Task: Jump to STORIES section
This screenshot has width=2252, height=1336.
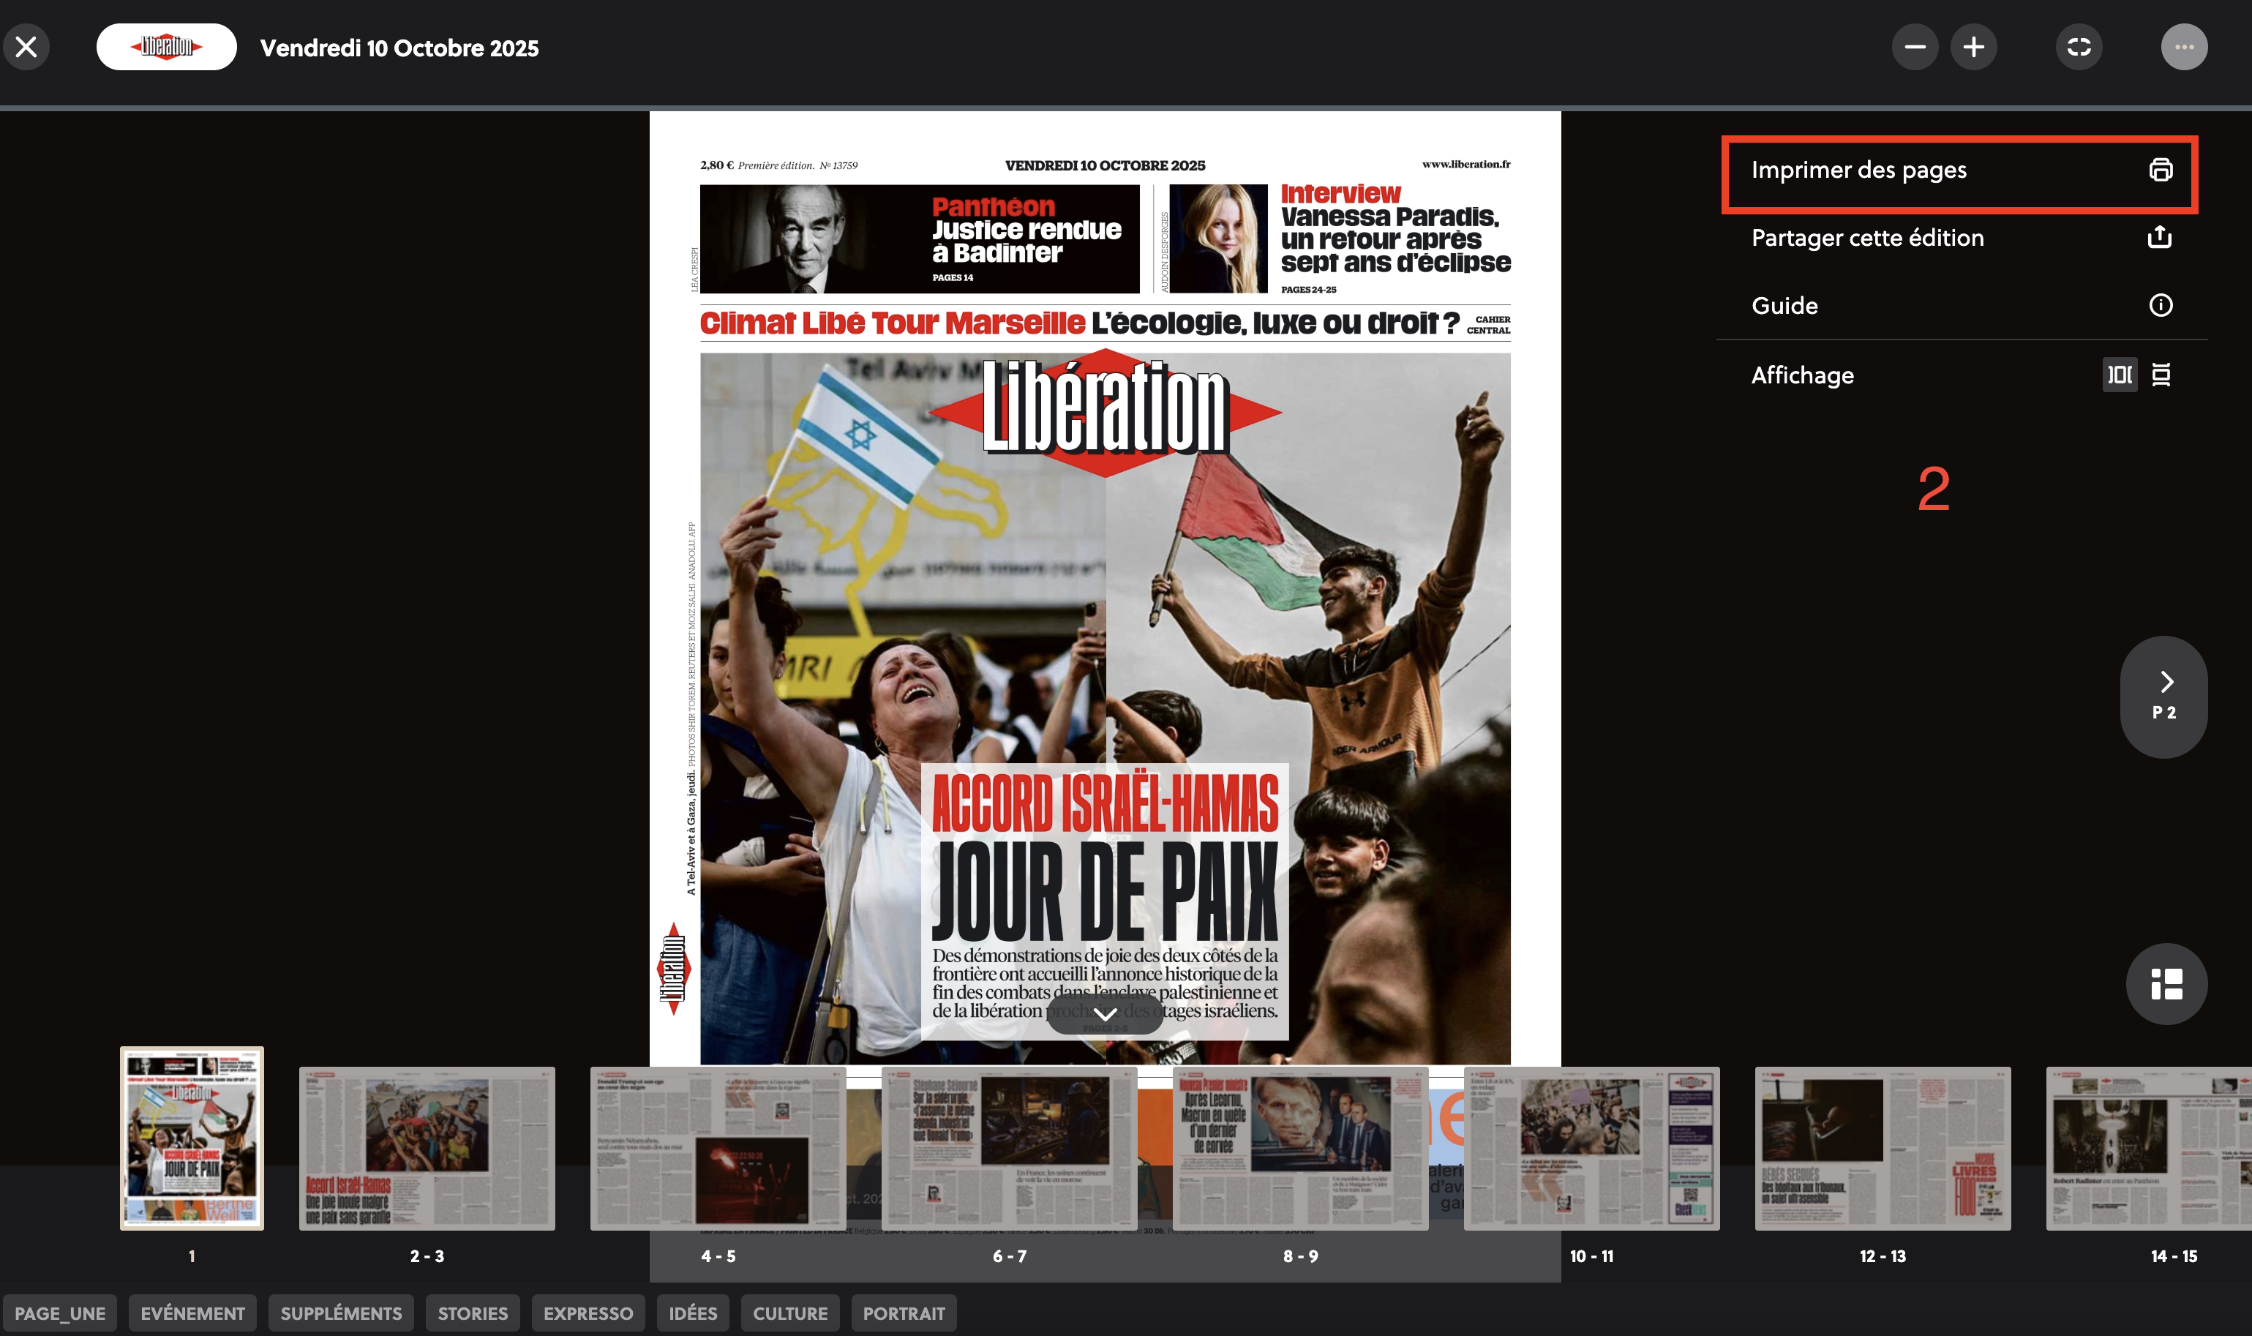Action: 473,1313
